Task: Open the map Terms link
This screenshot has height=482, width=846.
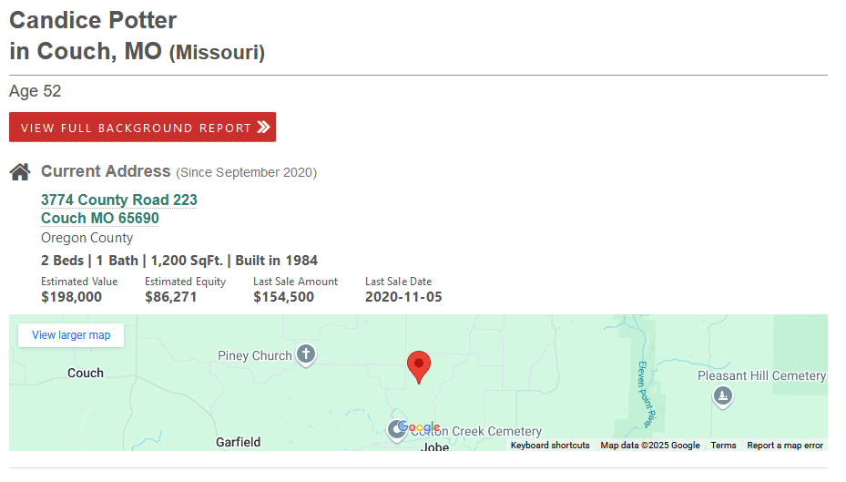Action: (x=723, y=446)
